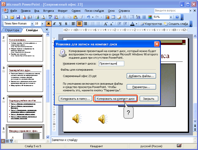Open PowerPoint Help with the question mark icon

[177, 17]
